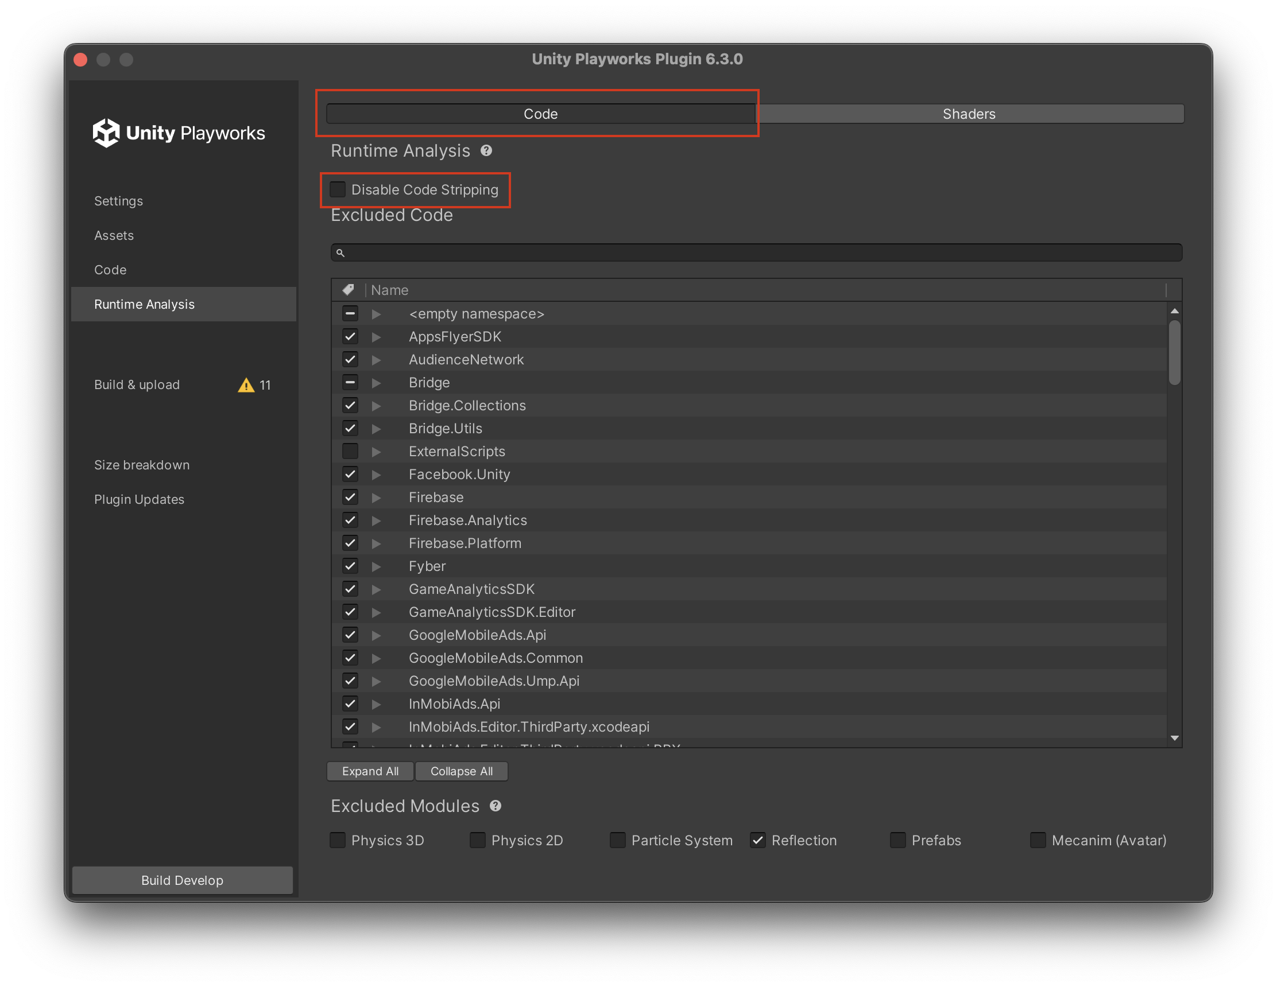
Task: Open Size breakdown in the sidebar
Action: tap(141, 465)
